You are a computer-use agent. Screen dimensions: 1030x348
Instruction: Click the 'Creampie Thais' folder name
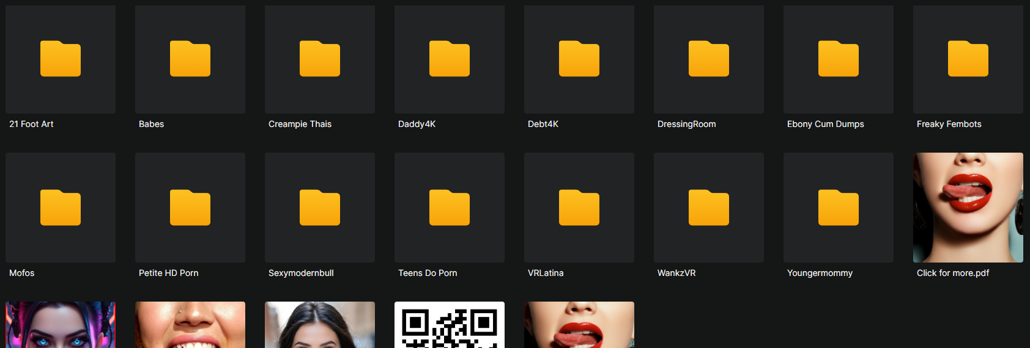click(300, 124)
